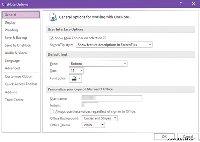Select the Proofing category
The image size is (200, 142).
coord(21,30)
